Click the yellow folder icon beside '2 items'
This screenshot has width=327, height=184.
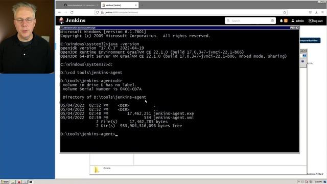pyautogui.click(x=96, y=170)
